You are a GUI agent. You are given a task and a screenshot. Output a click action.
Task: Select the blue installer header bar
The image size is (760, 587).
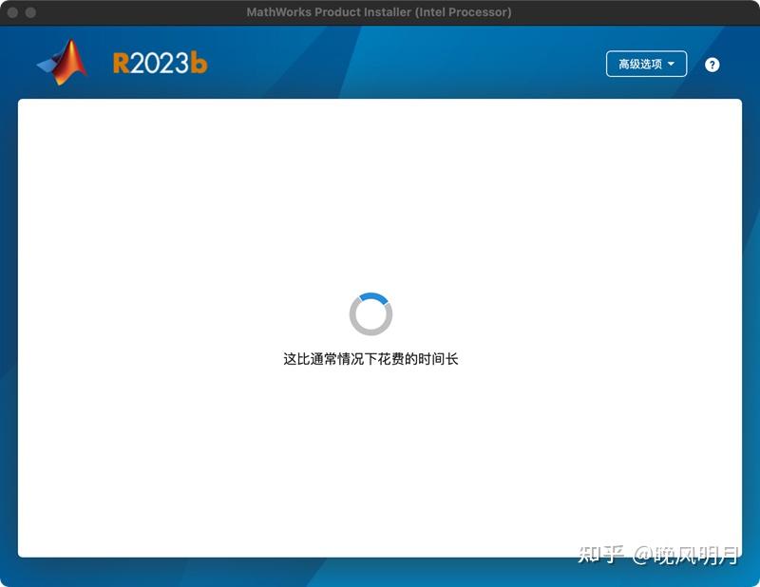(x=380, y=62)
